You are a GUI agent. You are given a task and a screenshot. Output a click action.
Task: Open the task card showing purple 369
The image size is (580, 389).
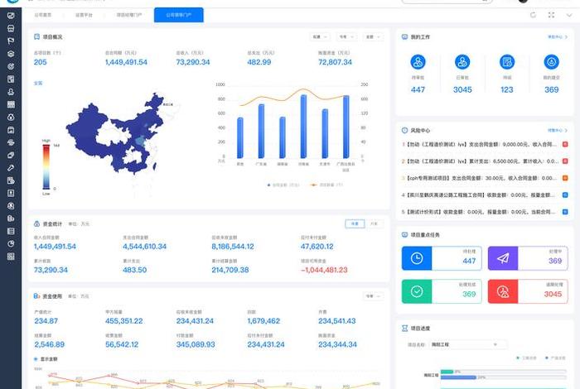pyautogui.click(x=528, y=258)
